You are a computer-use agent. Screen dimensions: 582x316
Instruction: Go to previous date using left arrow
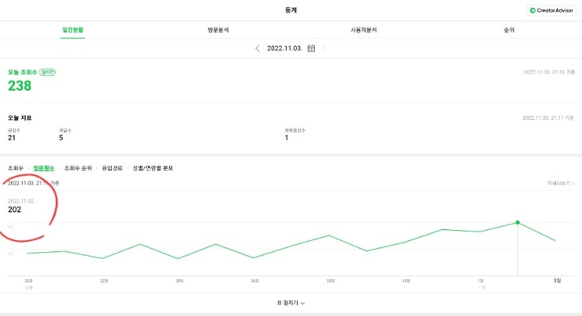pos(257,48)
